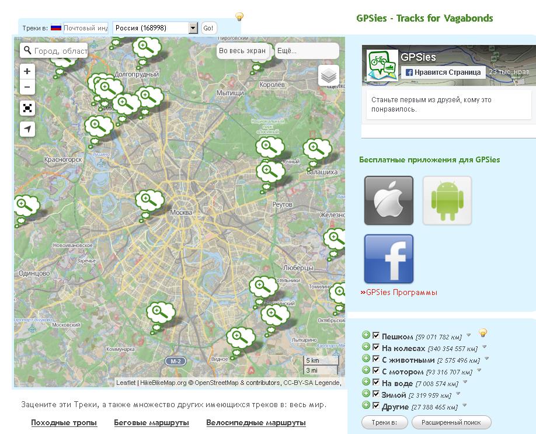The height and width of the screenshot is (434, 536).
Task: Open HikeBikeMap.org attribution link
Action: pos(163,383)
